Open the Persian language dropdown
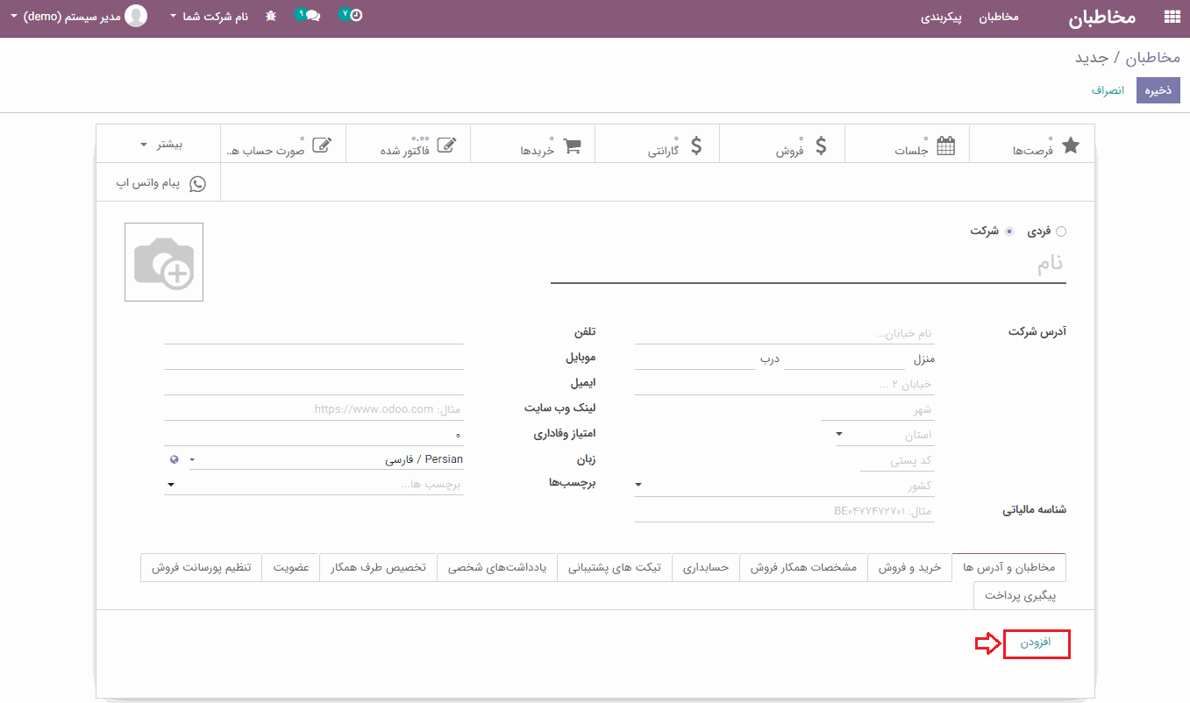This screenshot has width=1190, height=703. coord(326,459)
